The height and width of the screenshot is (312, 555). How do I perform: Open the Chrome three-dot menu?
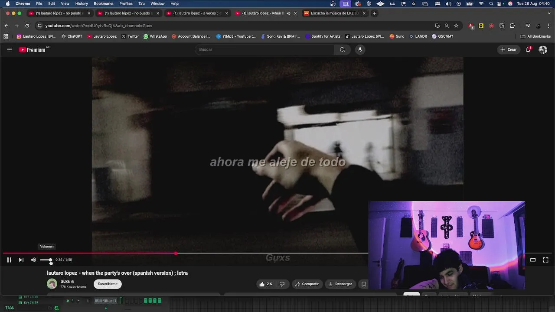[548, 26]
